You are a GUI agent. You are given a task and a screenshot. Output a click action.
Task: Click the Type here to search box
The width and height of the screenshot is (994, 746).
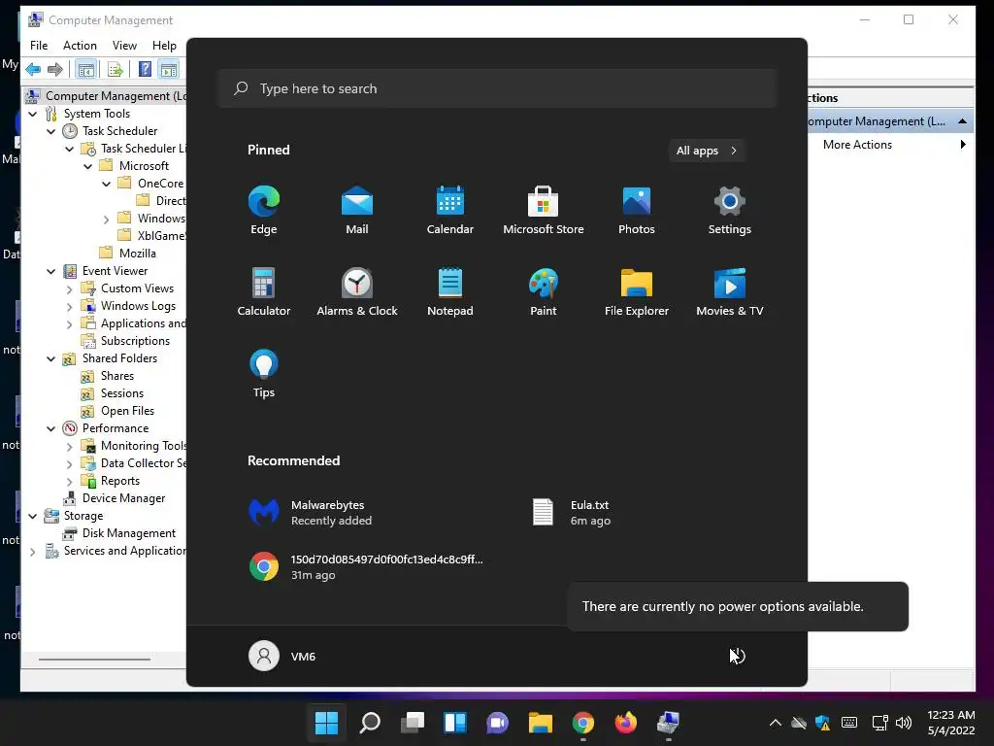point(498,88)
